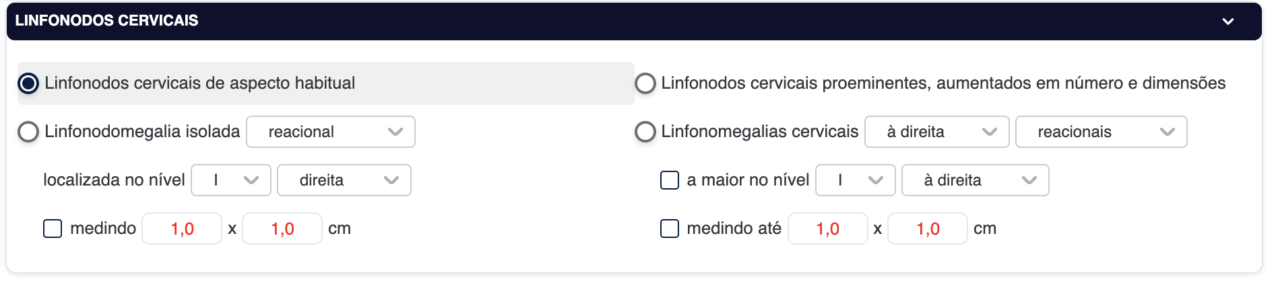The image size is (1276, 285).
Task: Open the reacional dropdown
Action: [x=330, y=132]
